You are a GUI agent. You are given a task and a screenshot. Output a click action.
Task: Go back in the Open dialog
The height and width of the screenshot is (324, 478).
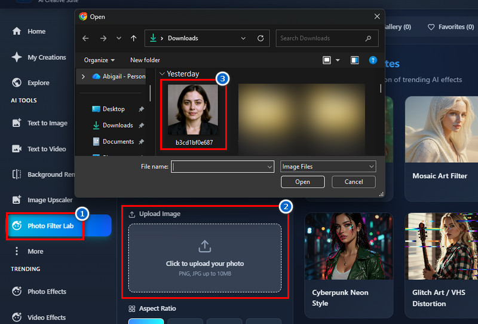point(85,38)
